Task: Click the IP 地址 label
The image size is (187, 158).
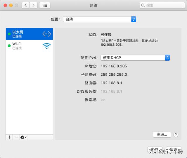Action: 91,66
